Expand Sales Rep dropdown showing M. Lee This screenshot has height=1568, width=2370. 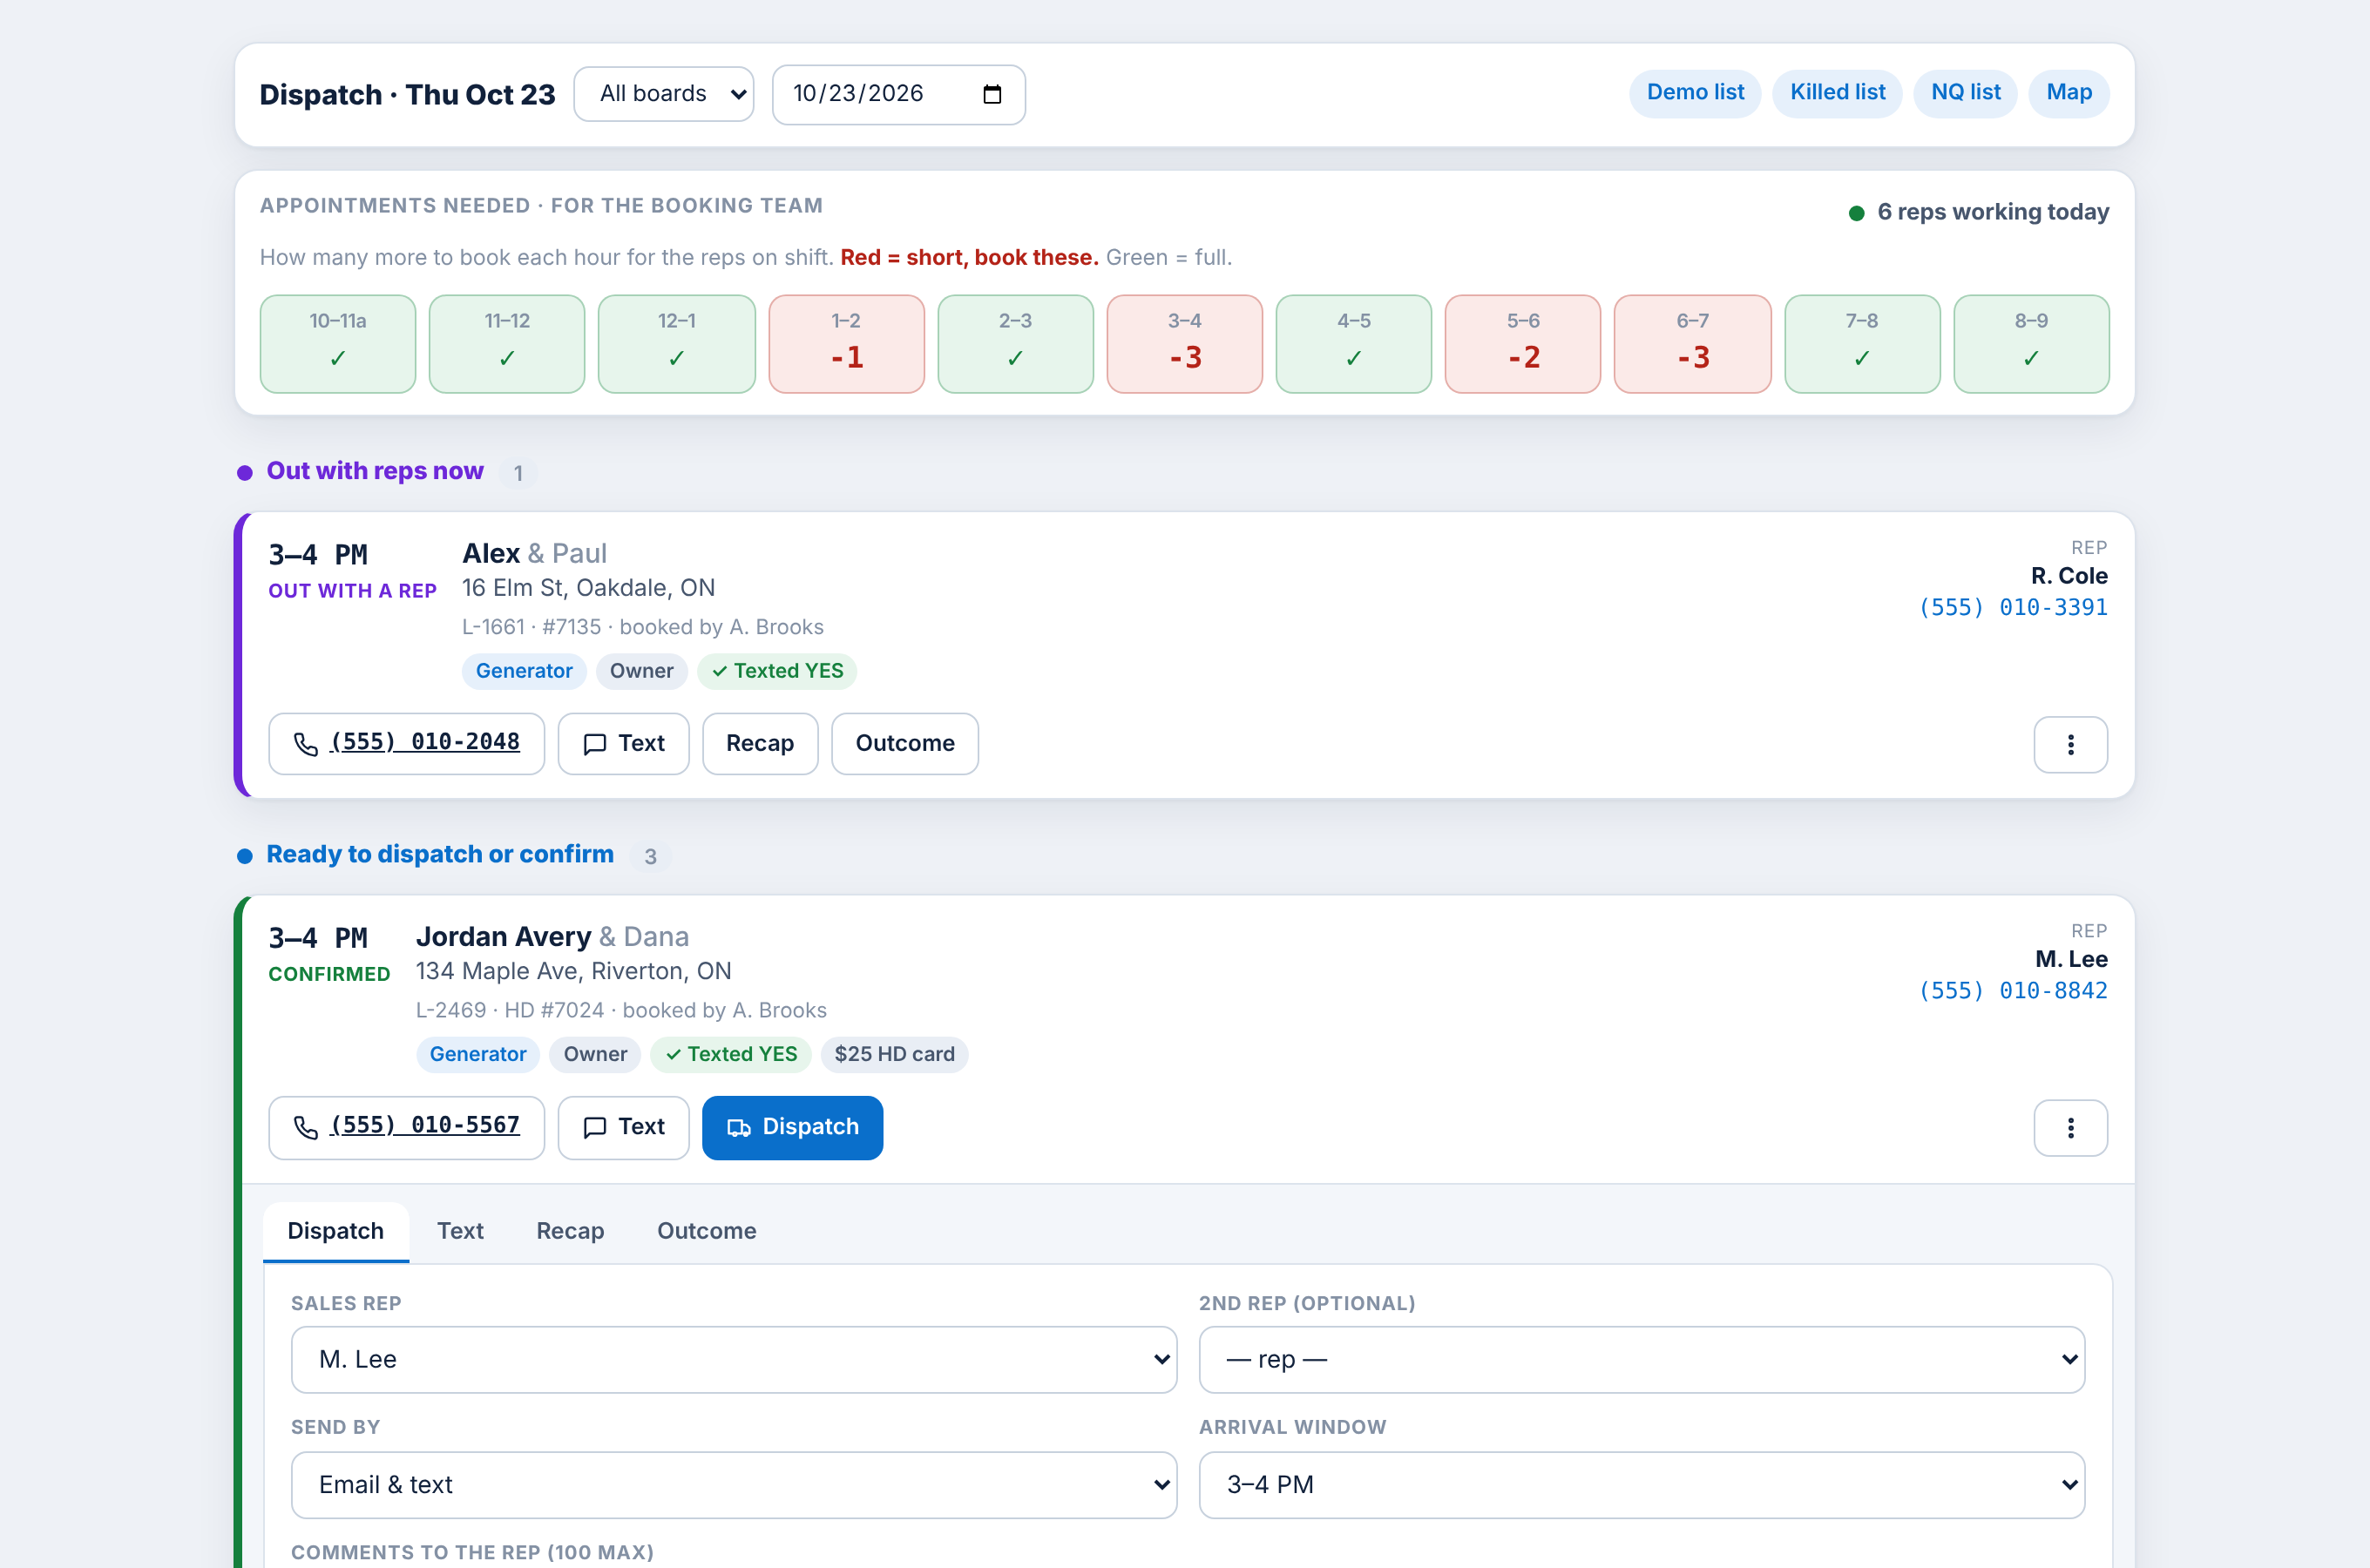tap(733, 1359)
